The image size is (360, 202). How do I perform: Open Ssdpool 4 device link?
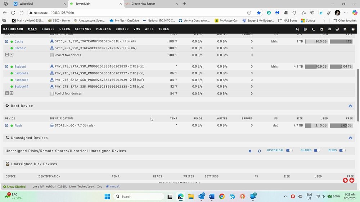coord(21,87)
